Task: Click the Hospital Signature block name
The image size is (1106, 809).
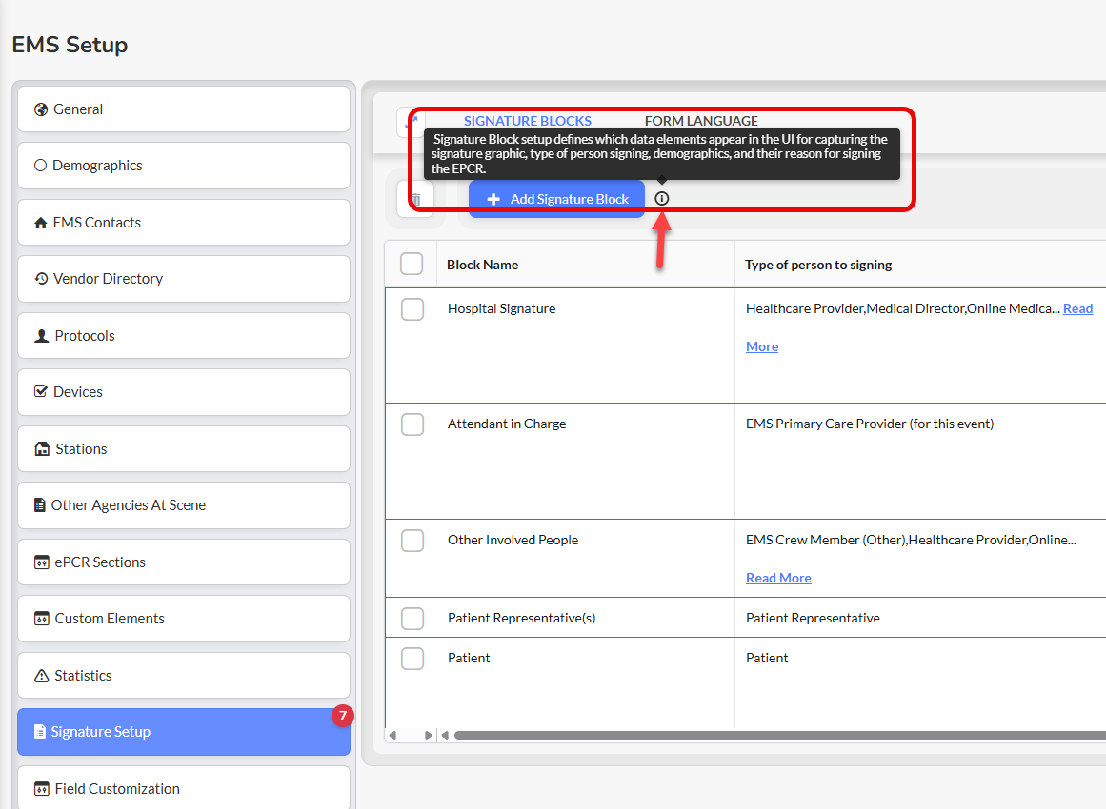Action: [x=501, y=308]
